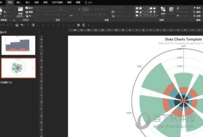Click the Reset (重置) slide icon
Viewport: 203px width, 137px height.
(27, 12)
